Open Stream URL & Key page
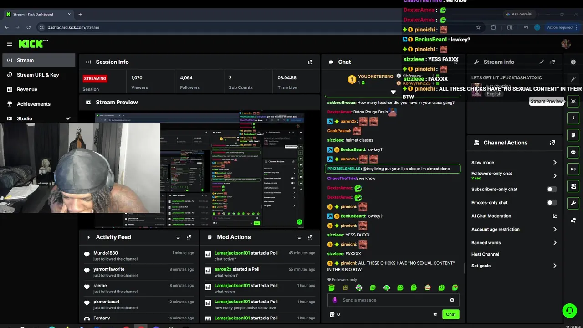This screenshot has width=583, height=328. 38,75
